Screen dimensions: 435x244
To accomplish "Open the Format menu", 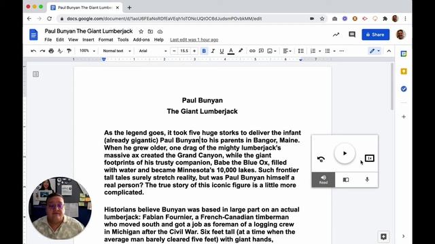I will click(x=106, y=40).
